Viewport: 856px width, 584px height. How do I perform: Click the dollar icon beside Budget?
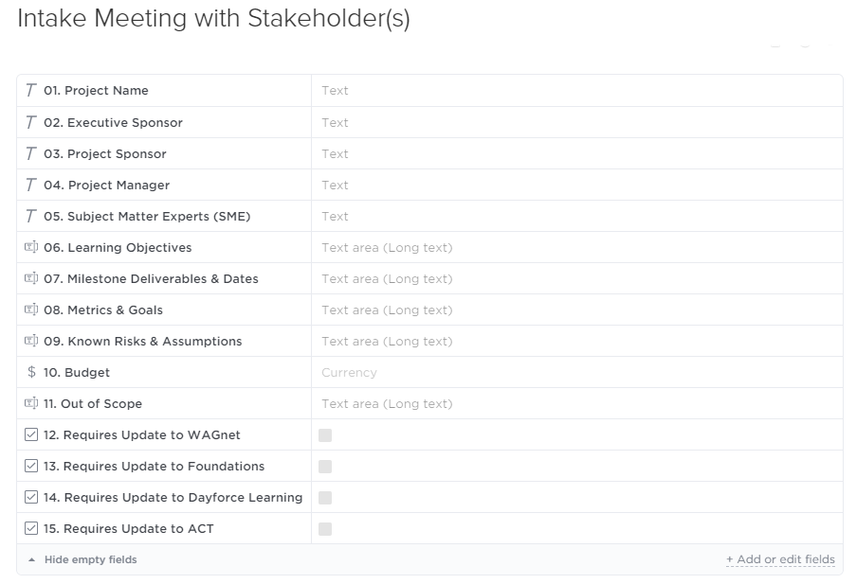click(x=31, y=372)
